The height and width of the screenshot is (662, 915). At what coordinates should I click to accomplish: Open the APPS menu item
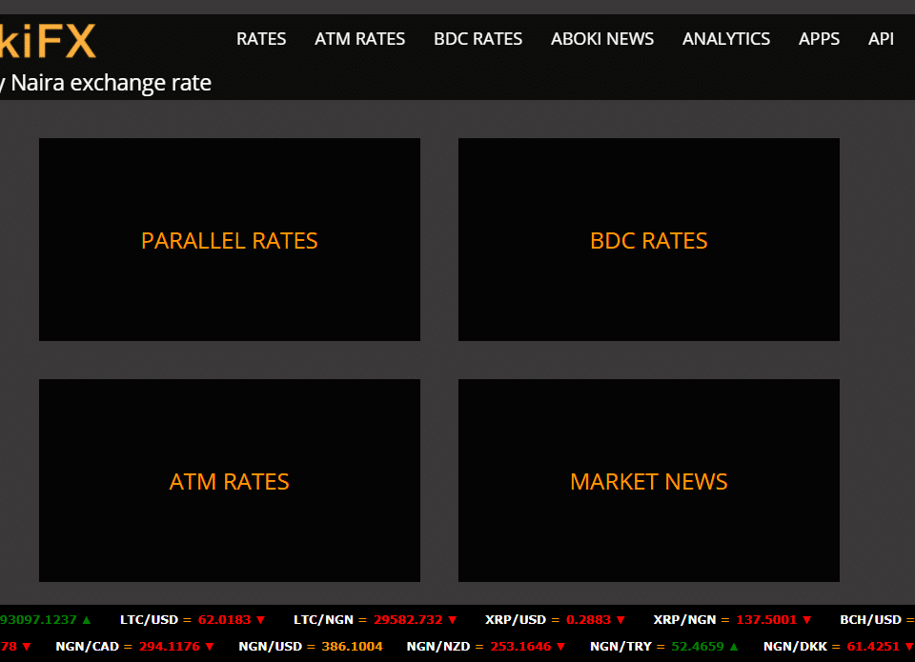point(819,39)
